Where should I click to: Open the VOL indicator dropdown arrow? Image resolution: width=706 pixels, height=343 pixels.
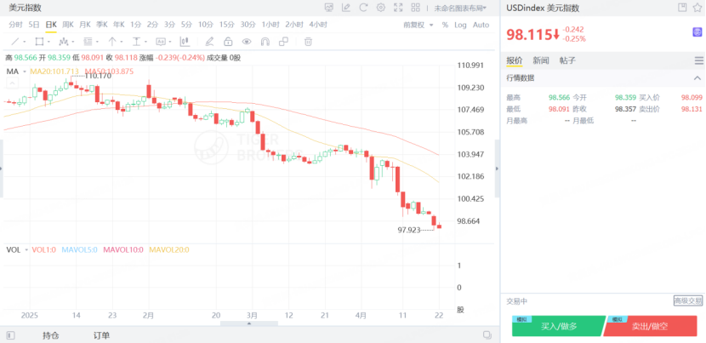click(x=26, y=249)
